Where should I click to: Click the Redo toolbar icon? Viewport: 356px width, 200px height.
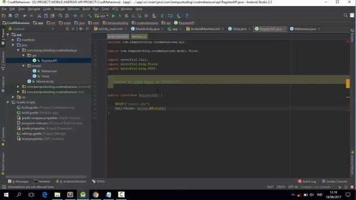(x=31, y=16)
